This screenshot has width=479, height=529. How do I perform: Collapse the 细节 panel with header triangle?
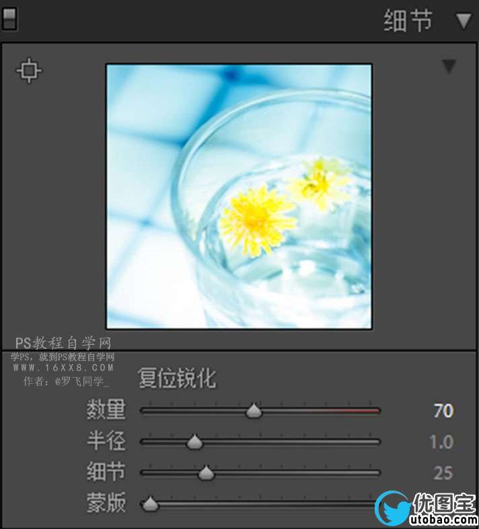(464, 21)
